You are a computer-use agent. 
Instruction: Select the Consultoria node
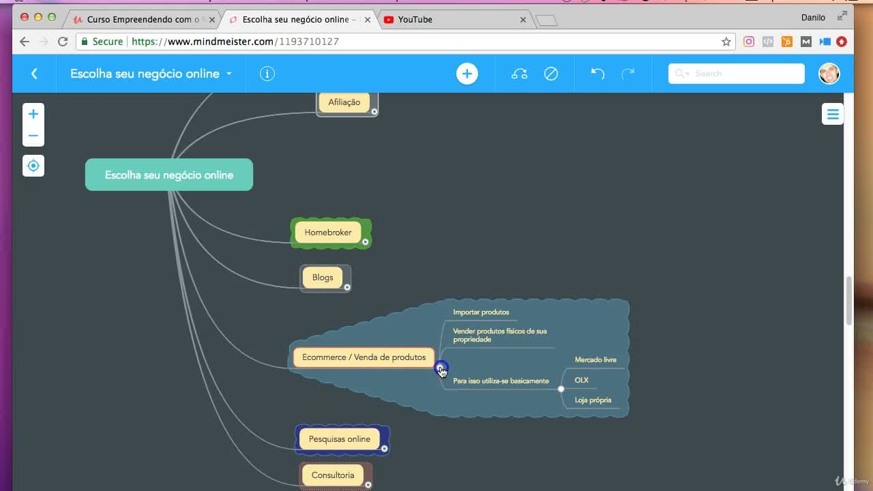pos(333,475)
